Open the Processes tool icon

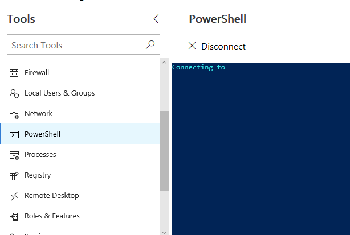pos(14,155)
